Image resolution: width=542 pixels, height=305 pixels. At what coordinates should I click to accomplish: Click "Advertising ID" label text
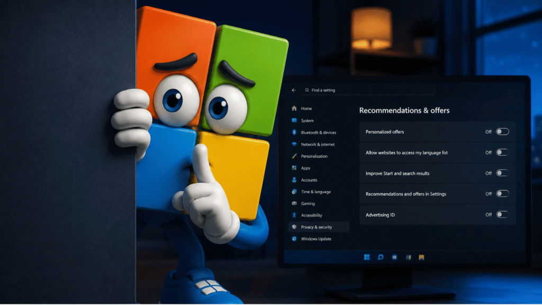[380, 215]
